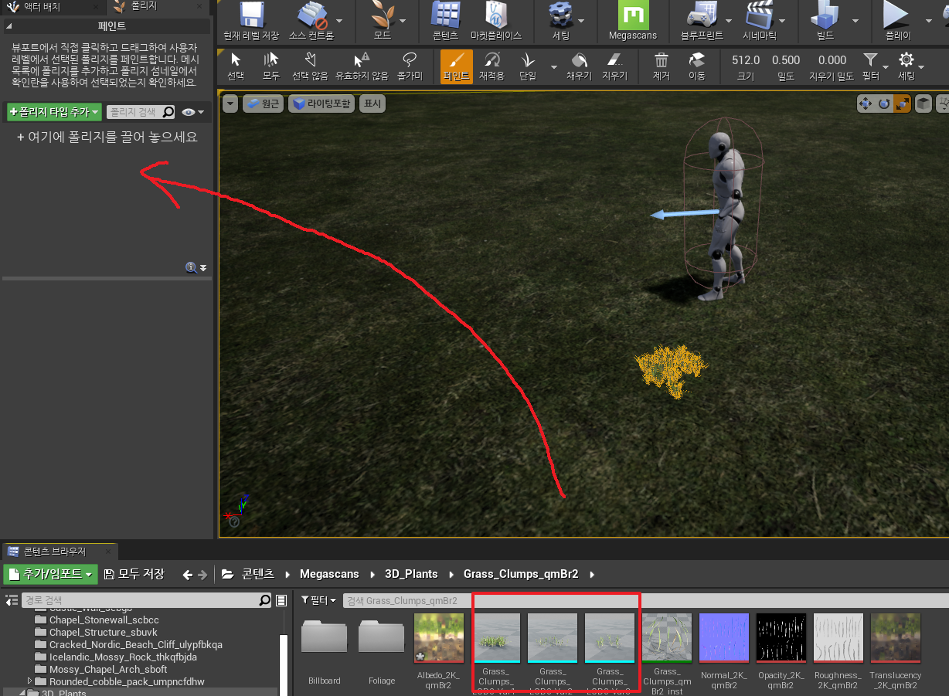Set paint 밀도 value 0.500
This screenshot has width=949, height=696.
point(786,60)
